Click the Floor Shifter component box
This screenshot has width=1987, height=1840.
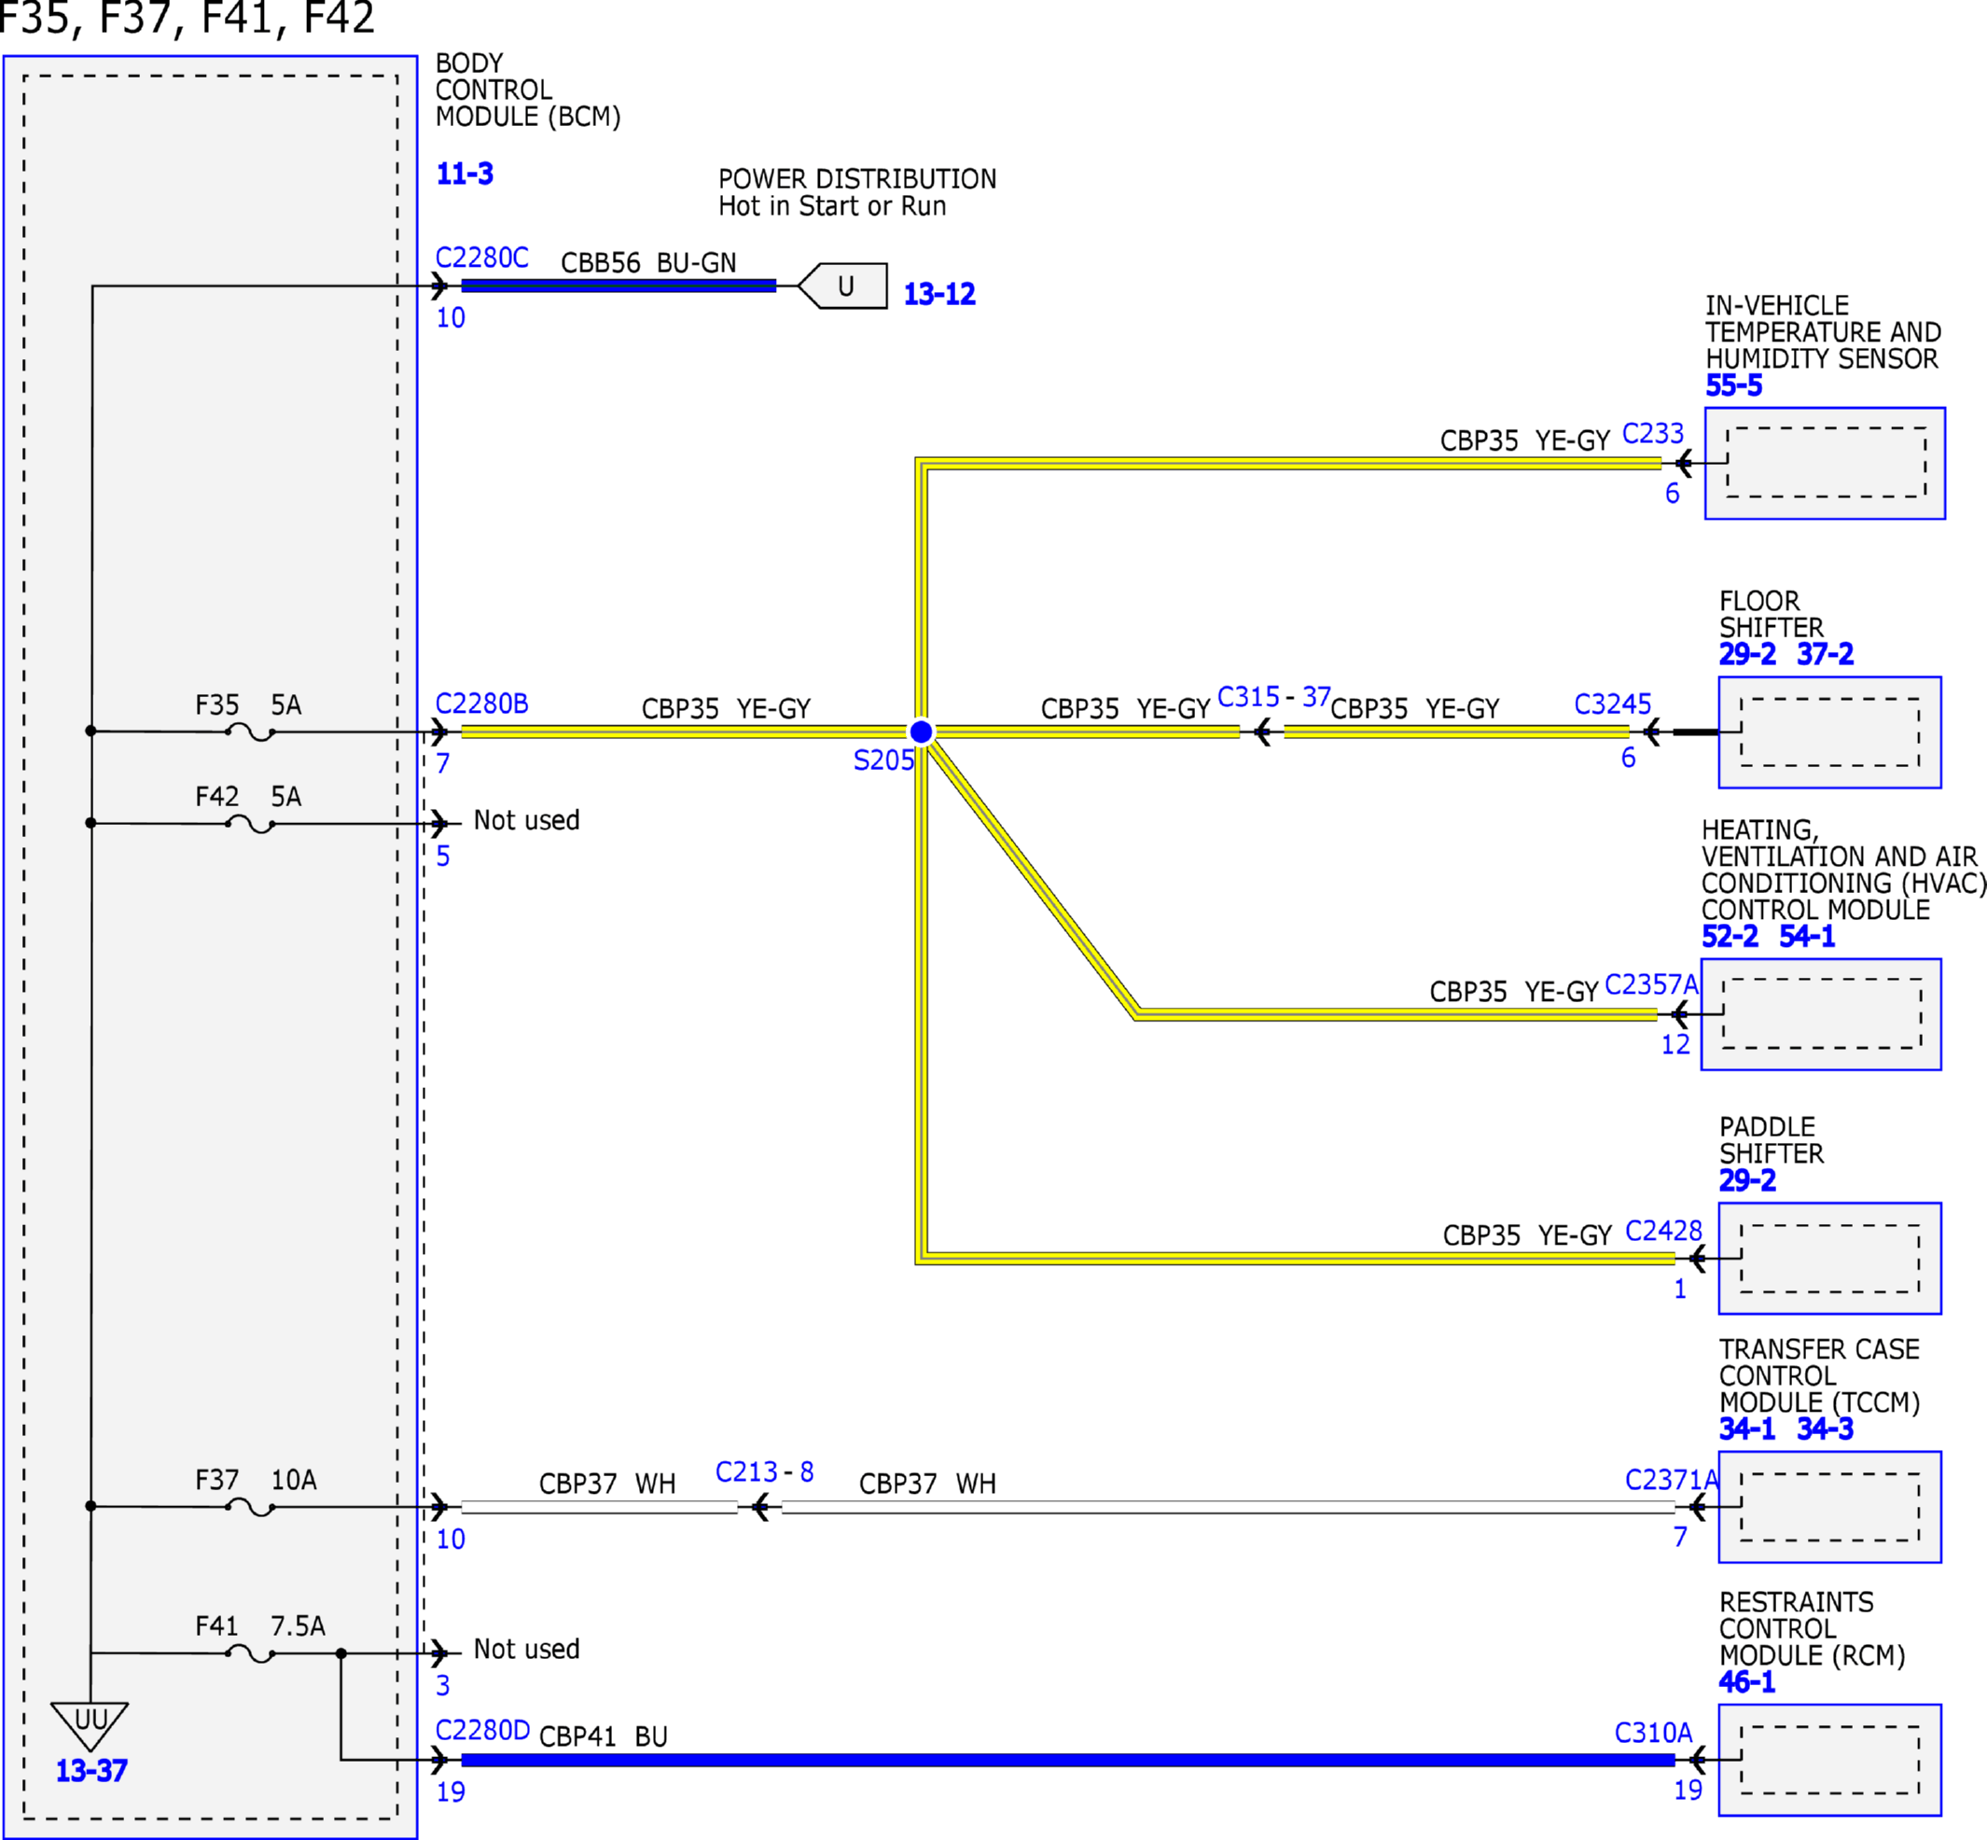[x=1829, y=732]
